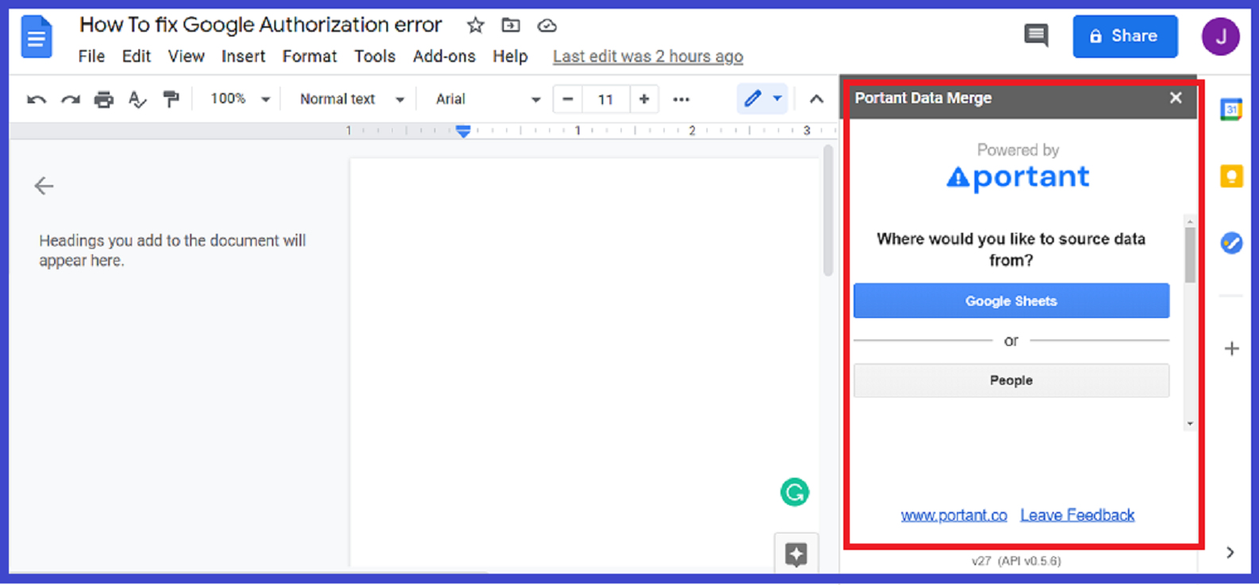Image resolution: width=1259 pixels, height=585 pixels.
Task: Open the Google Docs home icon
Action: [37, 37]
